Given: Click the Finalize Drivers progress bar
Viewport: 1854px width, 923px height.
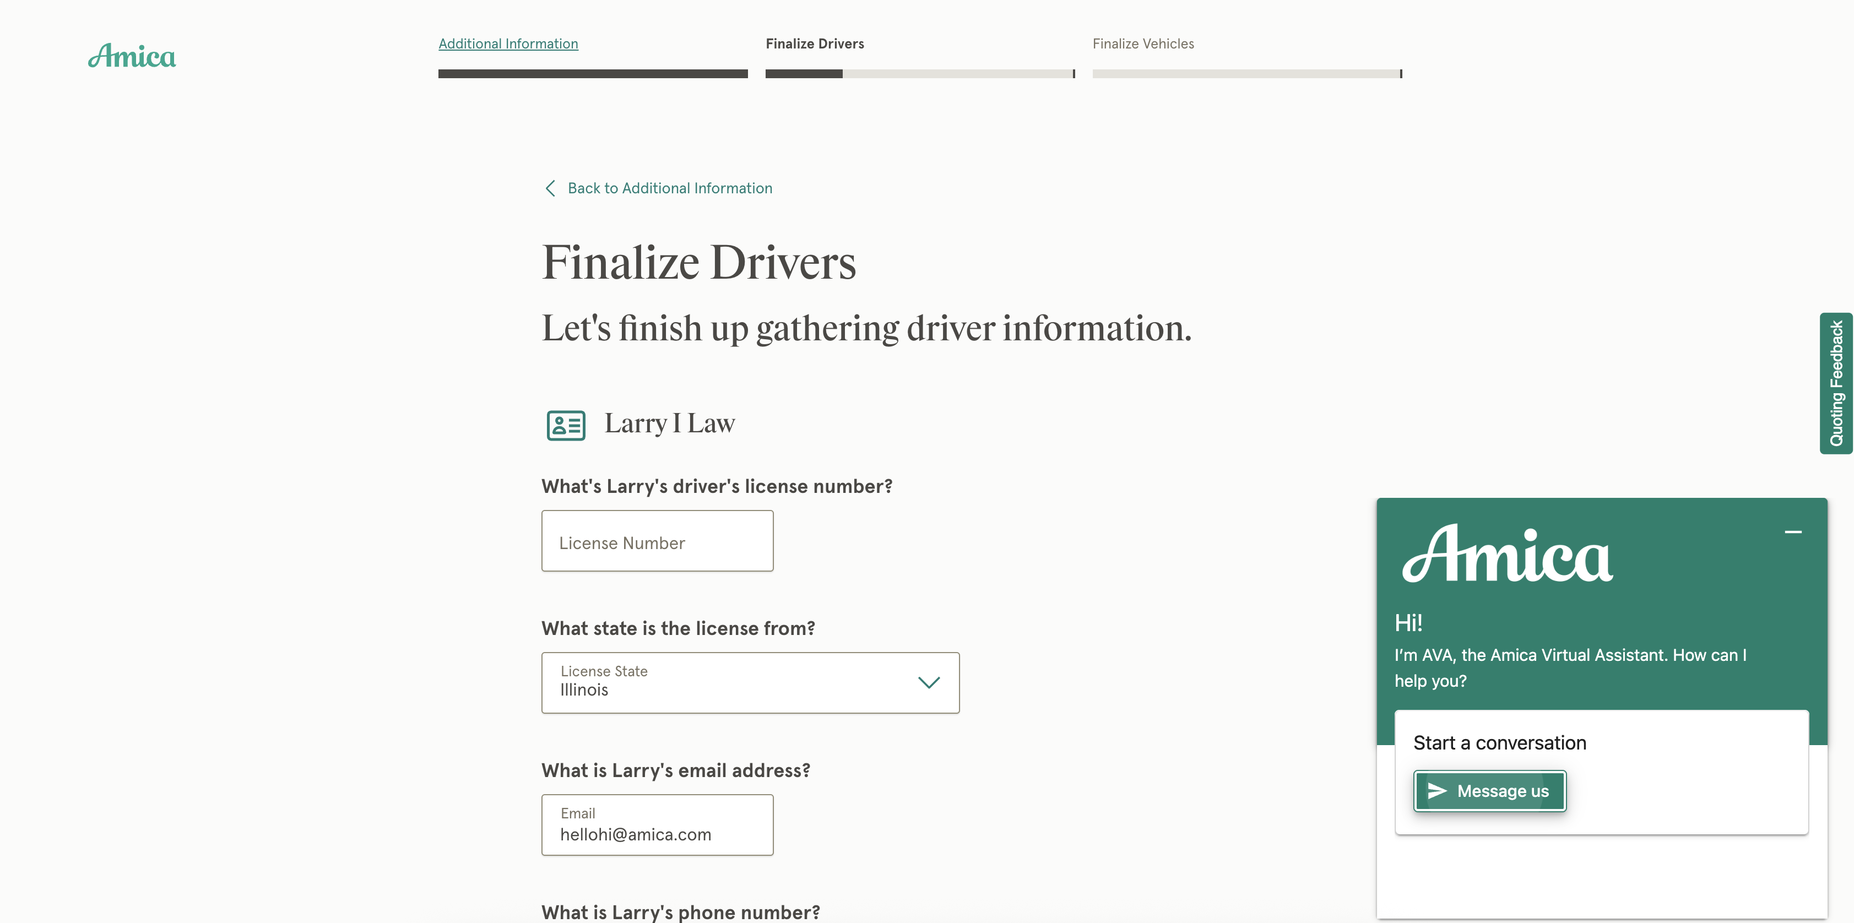Looking at the screenshot, I should tap(919, 73).
